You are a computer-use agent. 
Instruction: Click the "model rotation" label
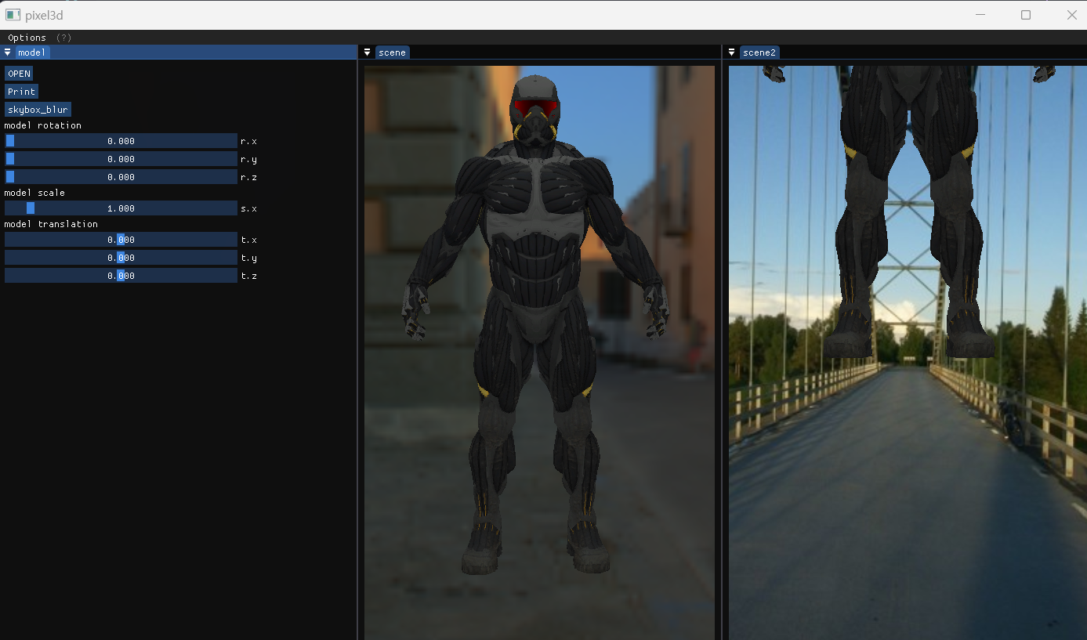[43, 125]
